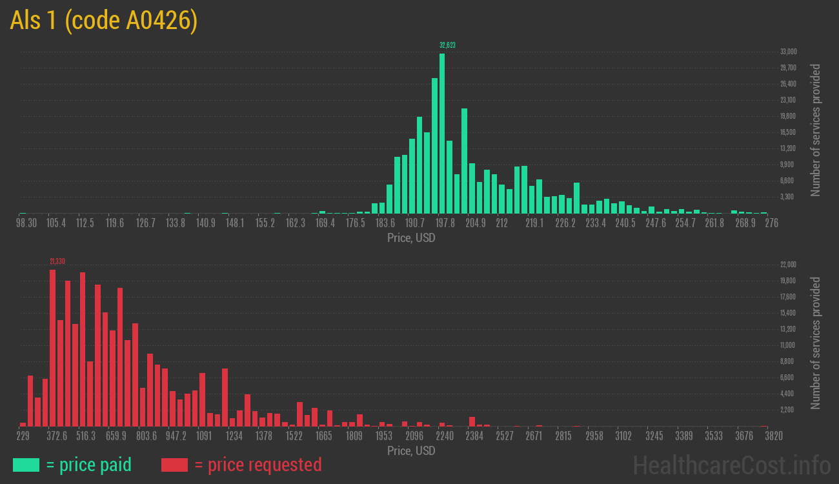The width and height of the screenshot is (839, 484).
Task: Click the green price paid legend swatch
Action: (26, 465)
